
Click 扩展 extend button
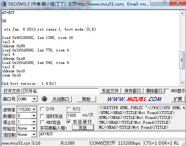(178, 99)
